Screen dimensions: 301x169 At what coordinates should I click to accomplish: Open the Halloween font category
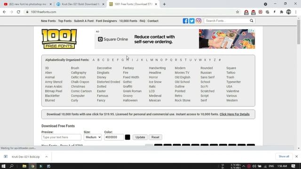coord(130,100)
